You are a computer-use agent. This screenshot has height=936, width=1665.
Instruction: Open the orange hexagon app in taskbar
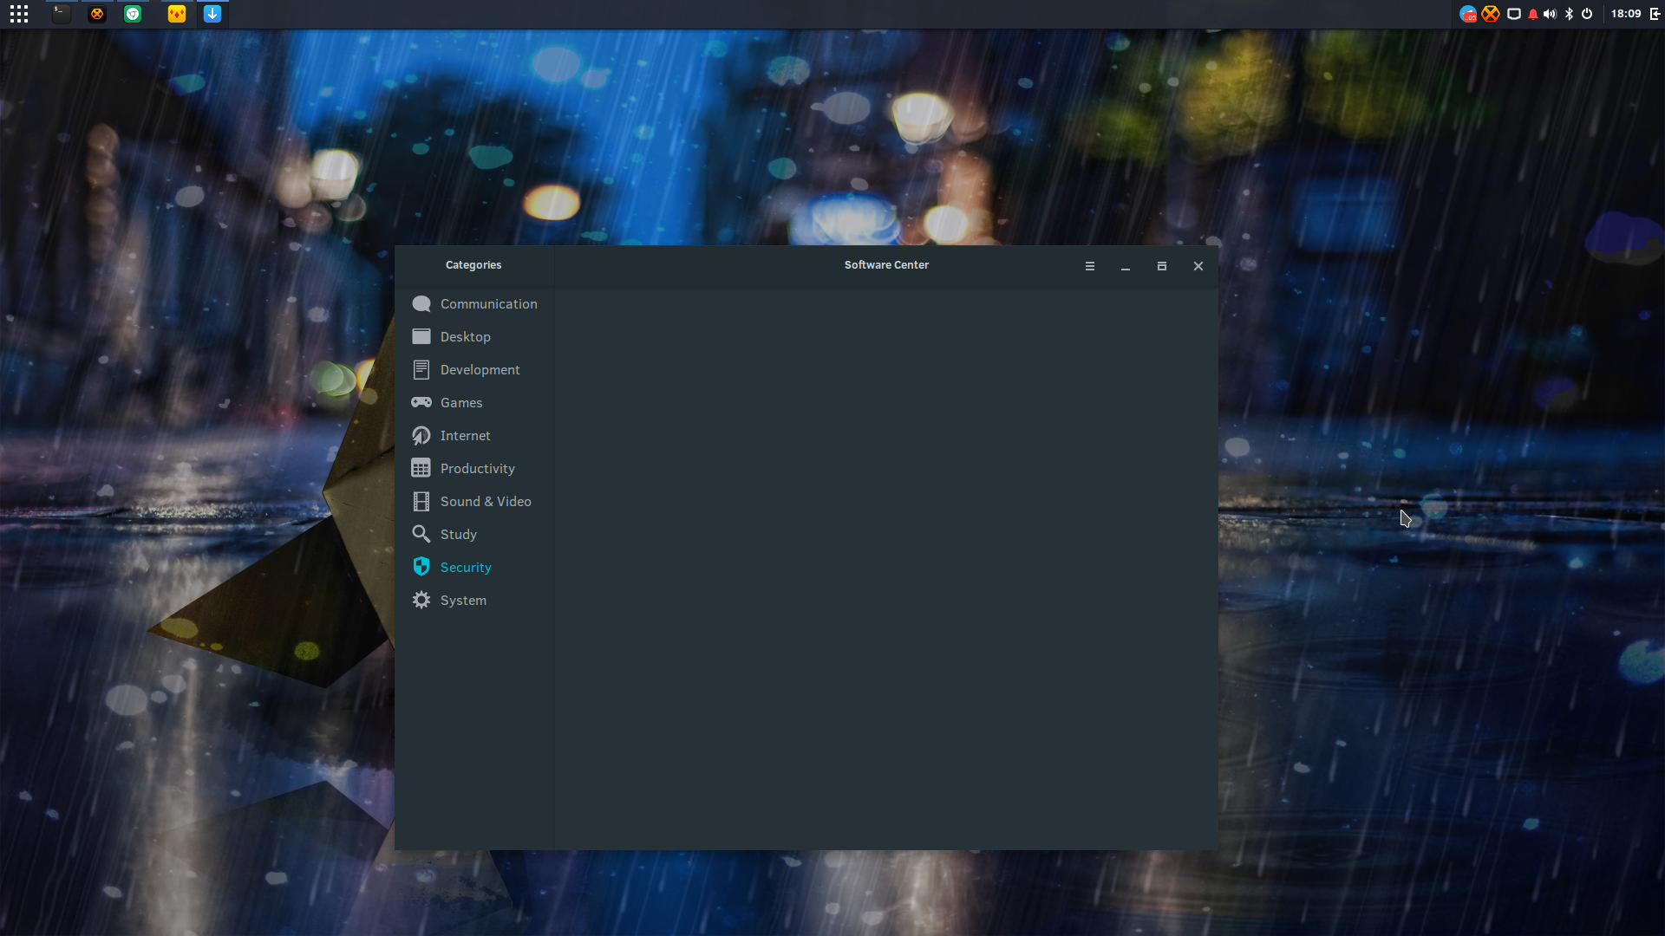tap(97, 14)
